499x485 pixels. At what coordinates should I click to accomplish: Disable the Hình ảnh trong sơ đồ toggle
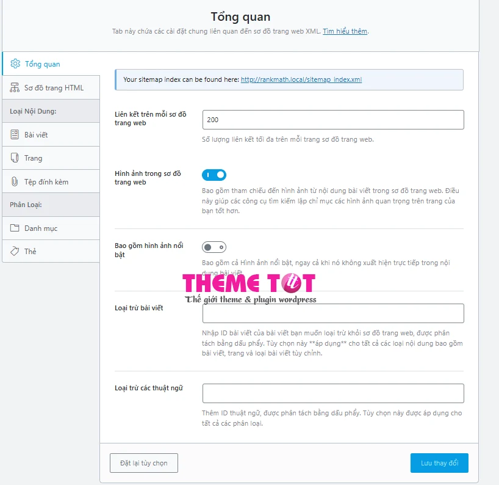(x=214, y=175)
